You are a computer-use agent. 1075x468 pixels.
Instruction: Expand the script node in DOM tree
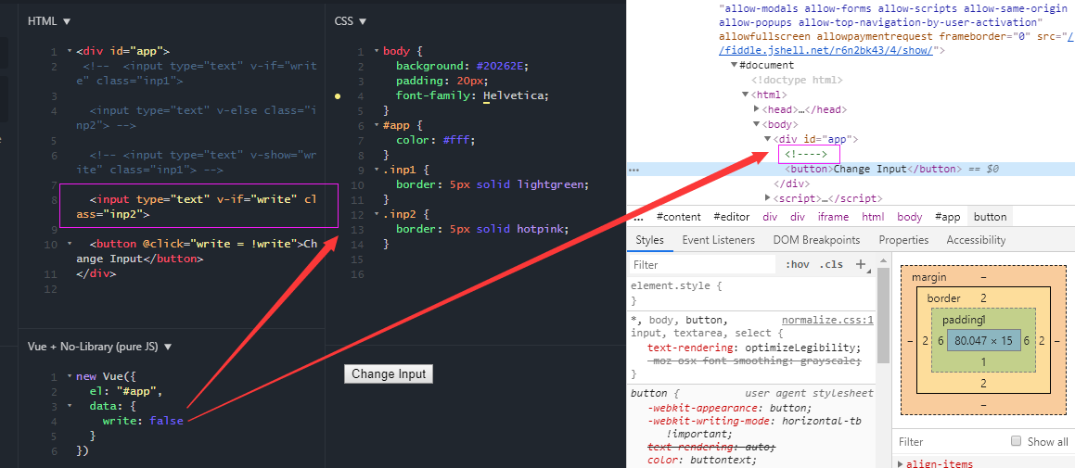768,198
